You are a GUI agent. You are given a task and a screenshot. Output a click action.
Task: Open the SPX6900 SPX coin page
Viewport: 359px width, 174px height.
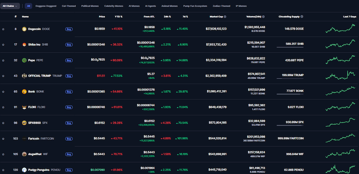[x=38, y=123]
